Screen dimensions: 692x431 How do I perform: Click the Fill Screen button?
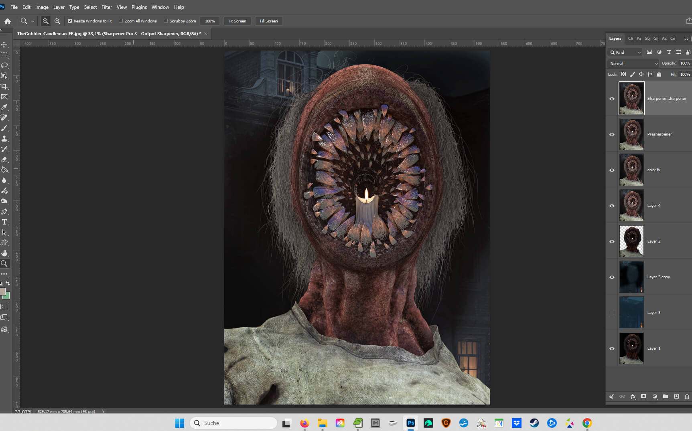(x=269, y=21)
